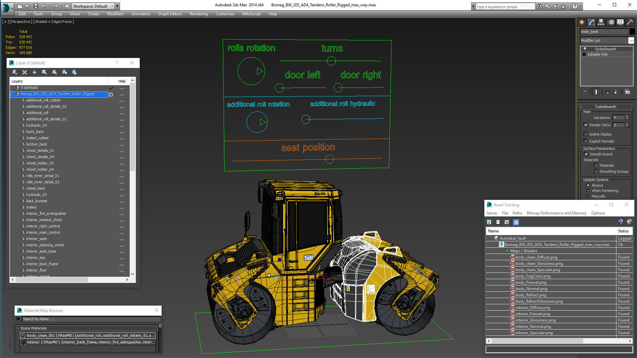Click the Project Folder icon in quick toolbar
The height and width of the screenshot is (358, 637).
[x=67, y=6]
